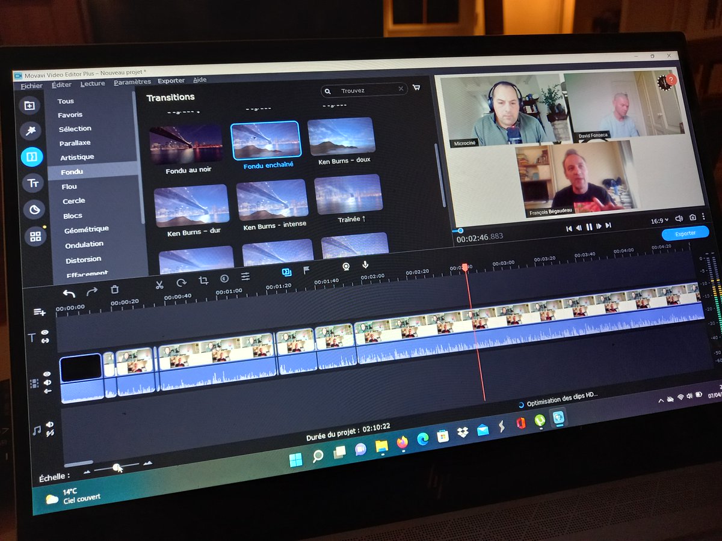Open the Fichier menu
The image size is (722, 541).
(31, 86)
